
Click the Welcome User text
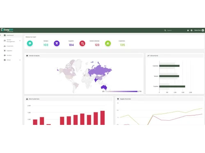31,37
